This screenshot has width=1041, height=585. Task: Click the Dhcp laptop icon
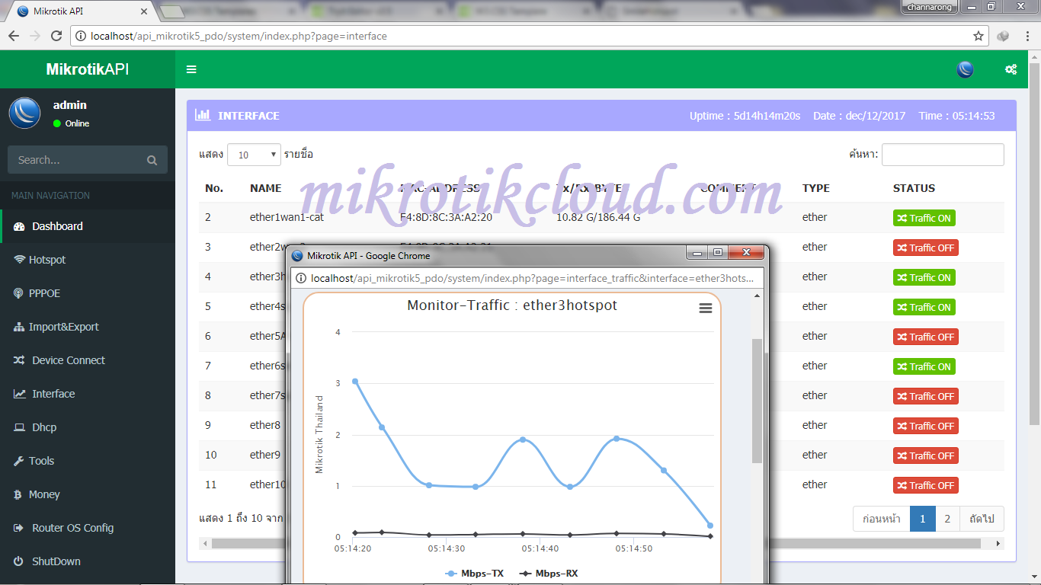19,427
